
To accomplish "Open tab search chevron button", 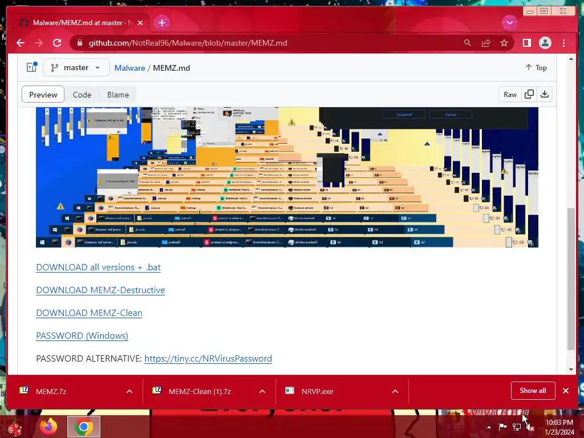I will (509, 23).
